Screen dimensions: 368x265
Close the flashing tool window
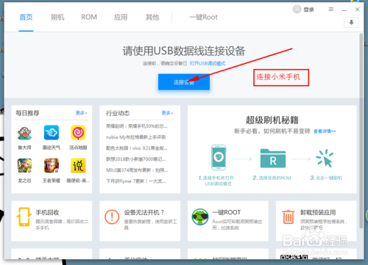pyautogui.click(x=358, y=10)
